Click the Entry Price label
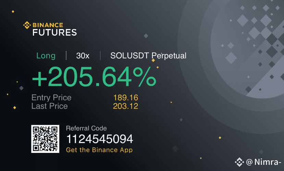 51,97
